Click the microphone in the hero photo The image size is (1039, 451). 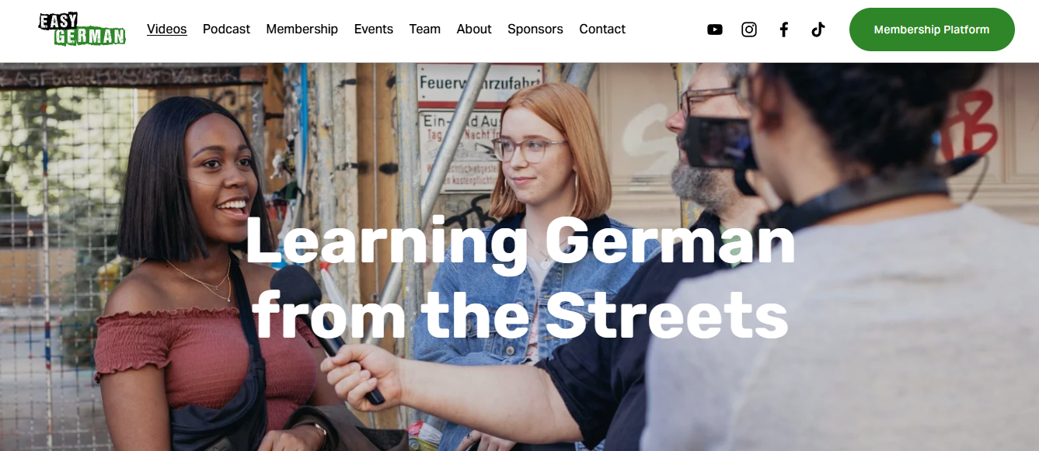[325, 329]
